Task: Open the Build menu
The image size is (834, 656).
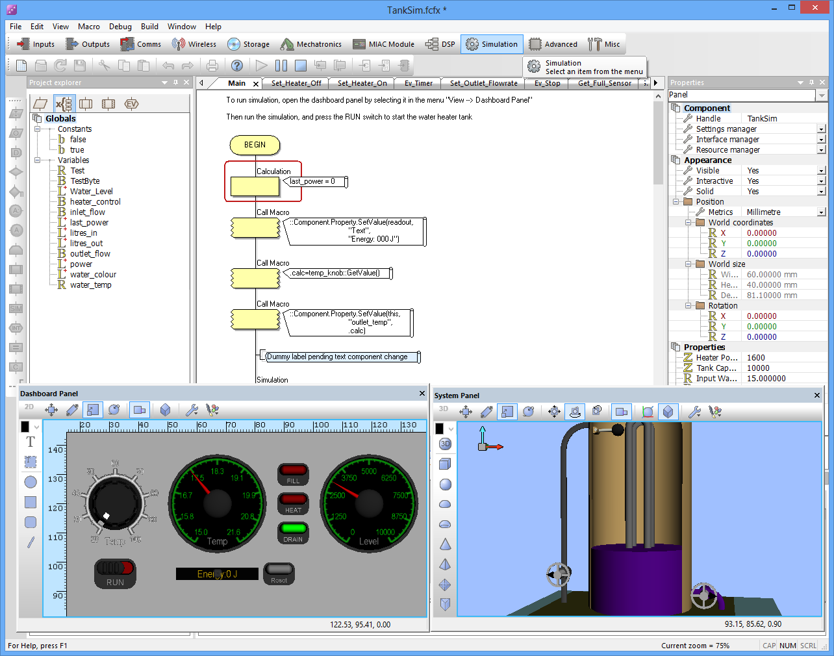Action: (x=150, y=27)
